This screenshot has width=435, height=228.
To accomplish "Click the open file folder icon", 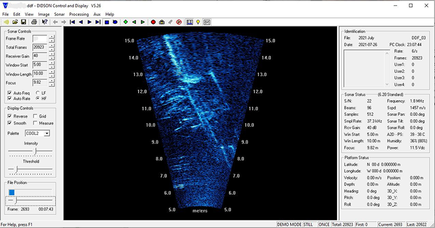I will click(x=15, y=22).
